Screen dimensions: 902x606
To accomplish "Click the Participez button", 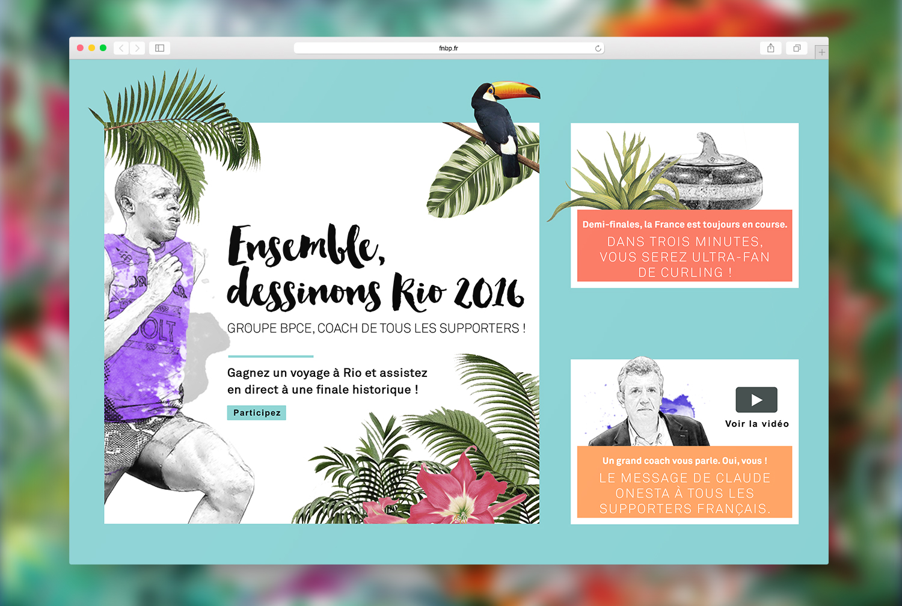I will coord(257,412).
